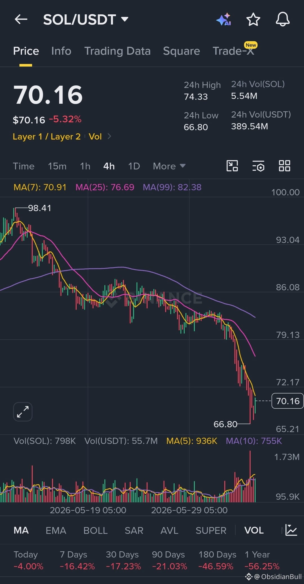Tap the 90 Days -21.03% performance
The width and height of the screenshot is (304, 584).
tap(169, 560)
